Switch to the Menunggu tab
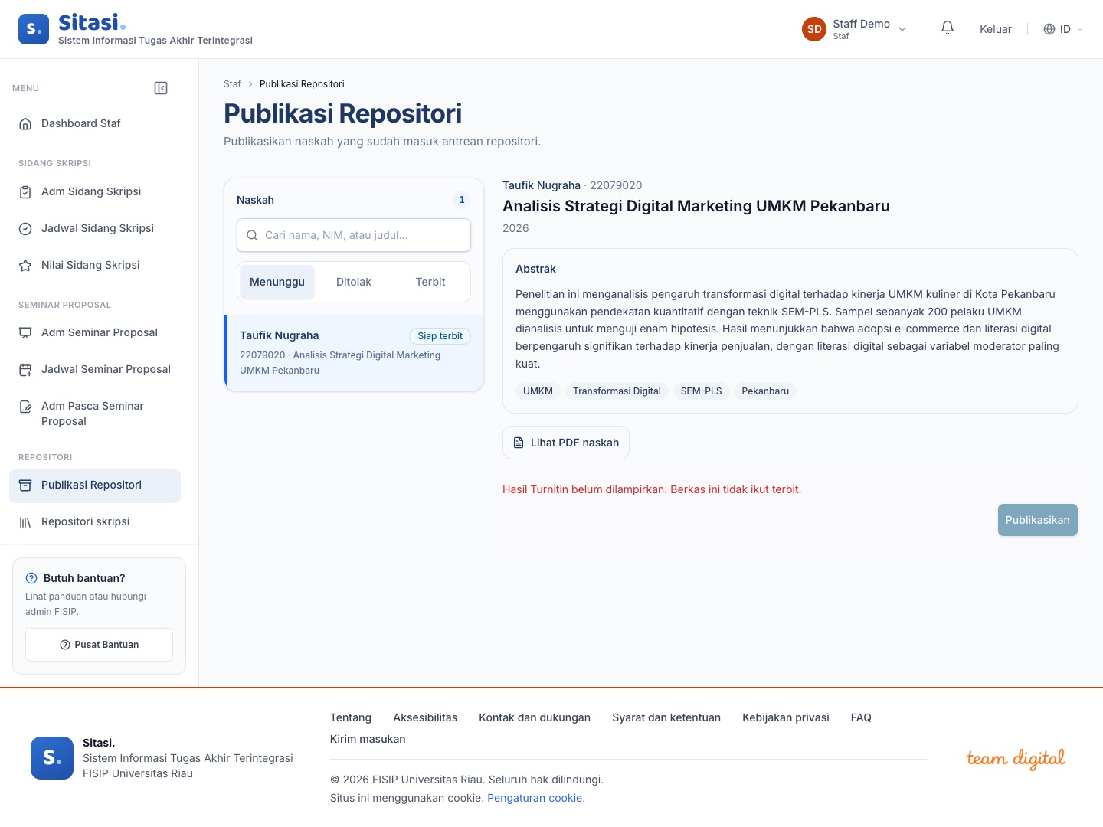1103x827 pixels. coord(277,282)
